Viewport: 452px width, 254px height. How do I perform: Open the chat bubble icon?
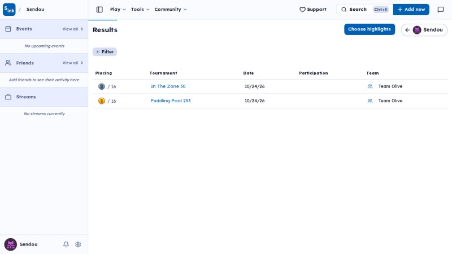coord(441,10)
